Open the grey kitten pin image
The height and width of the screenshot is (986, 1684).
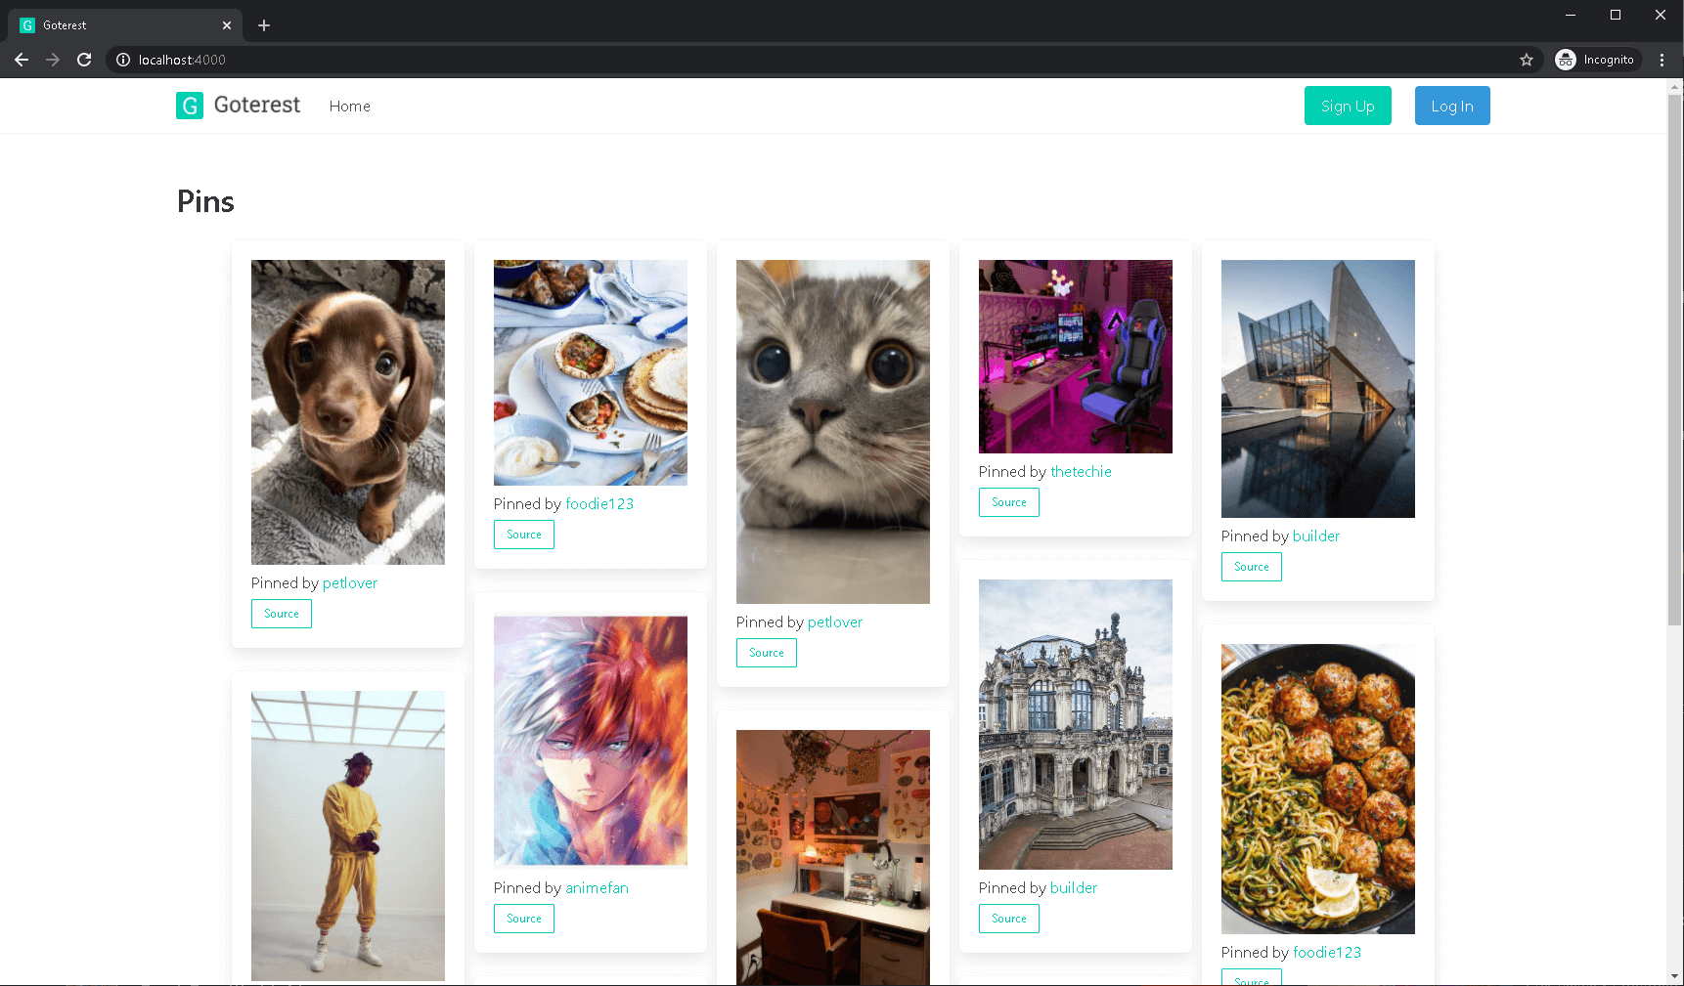click(x=833, y=432)
